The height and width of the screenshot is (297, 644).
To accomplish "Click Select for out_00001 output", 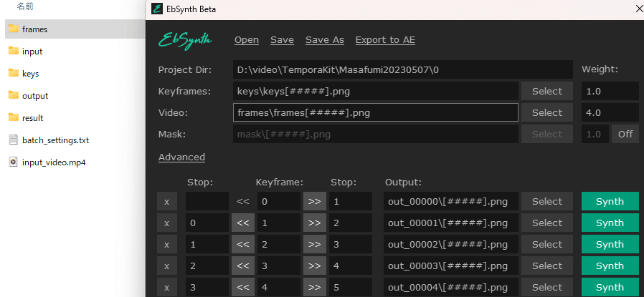I will (x=547, y=223).
